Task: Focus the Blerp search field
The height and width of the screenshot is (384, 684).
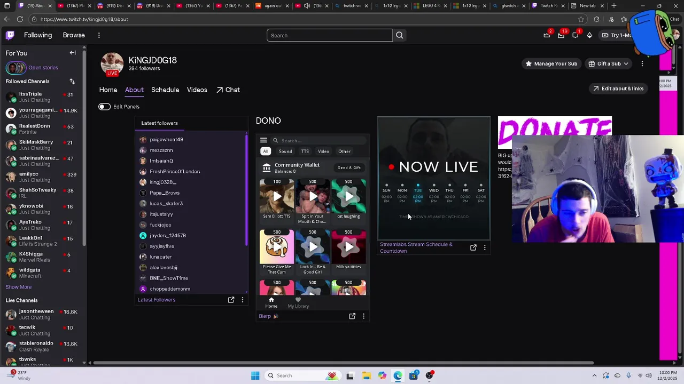Action: [x=319, y=140]
